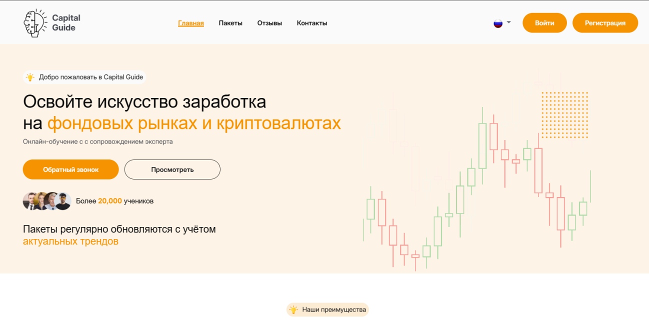Click the Capital Guide brain logo icon
This screenshot has width=649, height=321.
pyautogui.click(x=35, y=23)
